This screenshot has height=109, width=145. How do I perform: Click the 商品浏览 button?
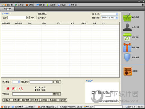point(53,100)
